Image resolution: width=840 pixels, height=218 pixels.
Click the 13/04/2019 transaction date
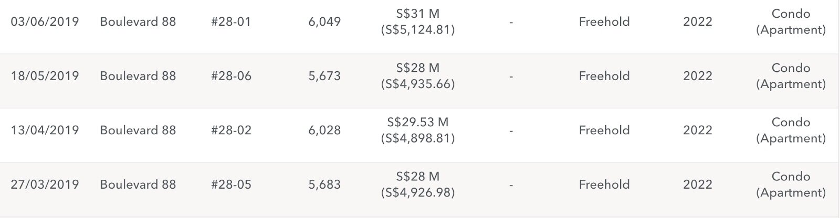[45, 130]
